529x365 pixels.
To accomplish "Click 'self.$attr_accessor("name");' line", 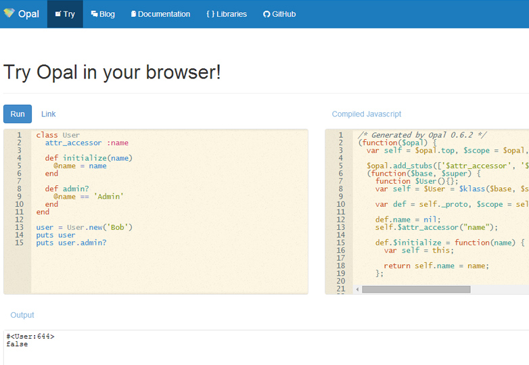I will coord(436,227).
